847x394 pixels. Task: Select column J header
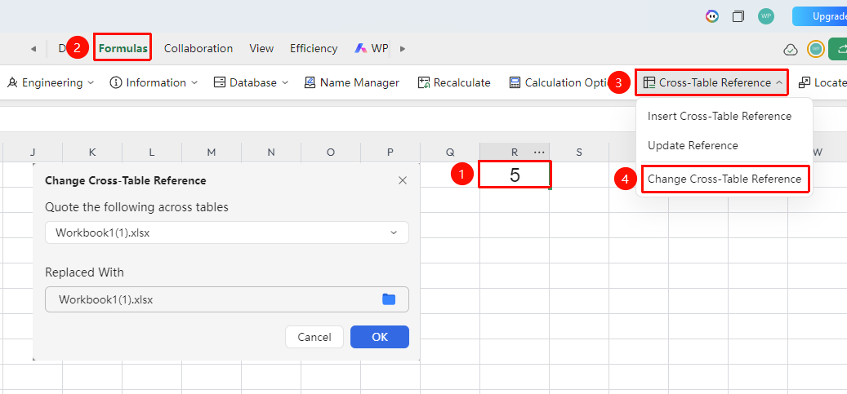(33, 153)
